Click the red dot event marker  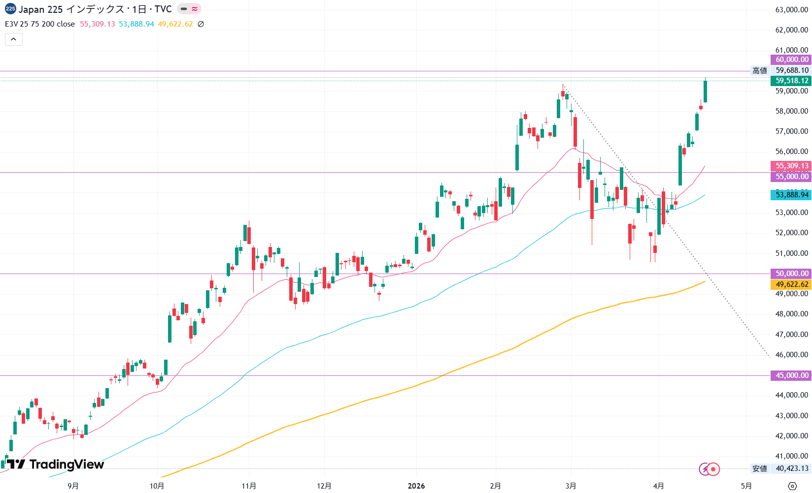pyautogui.click(x=713, y=469)
